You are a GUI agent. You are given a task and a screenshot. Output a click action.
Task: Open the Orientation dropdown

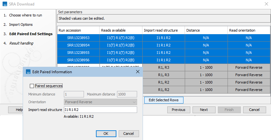click(x=100, y=102)
